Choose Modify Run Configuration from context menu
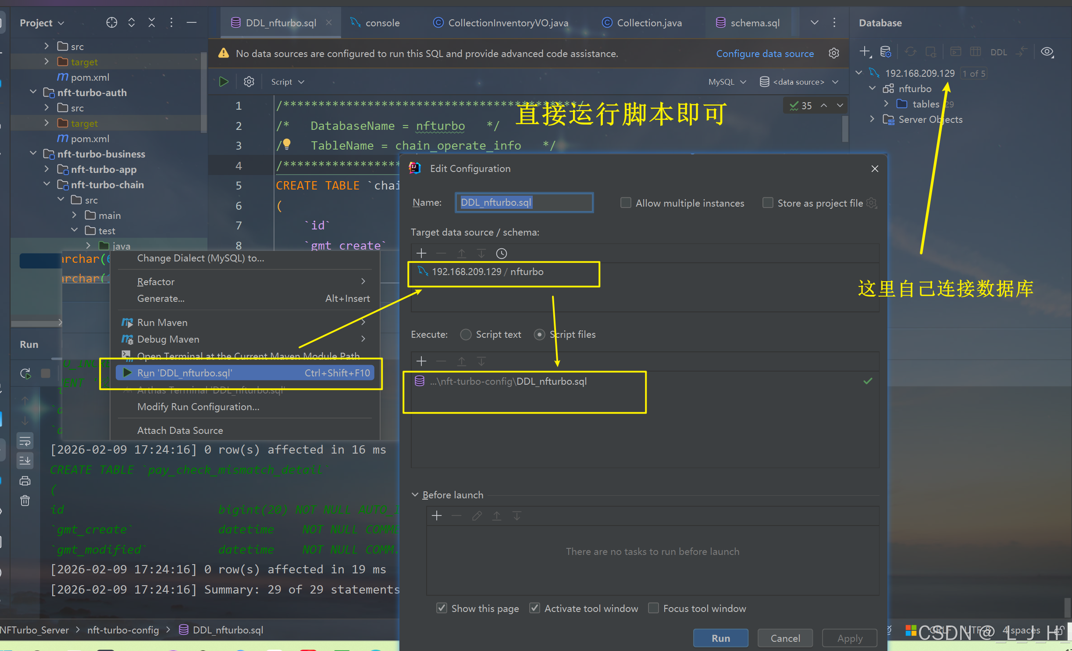Image resolution: width=1072 pixels, height=651 pixels. tap(198, 407)
